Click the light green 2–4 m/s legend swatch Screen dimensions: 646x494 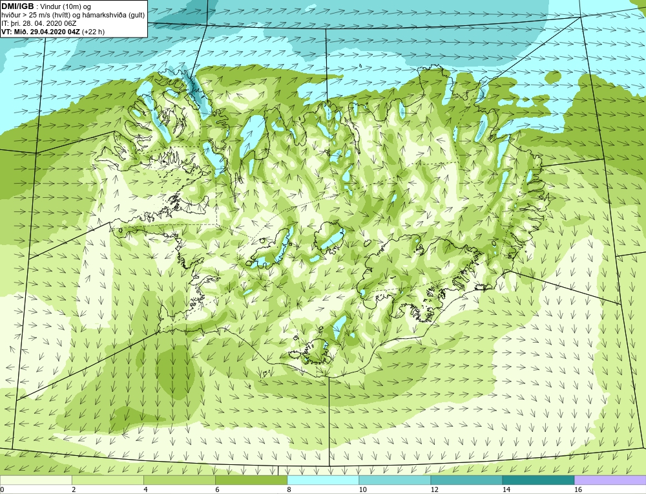[x=107, y=480]
